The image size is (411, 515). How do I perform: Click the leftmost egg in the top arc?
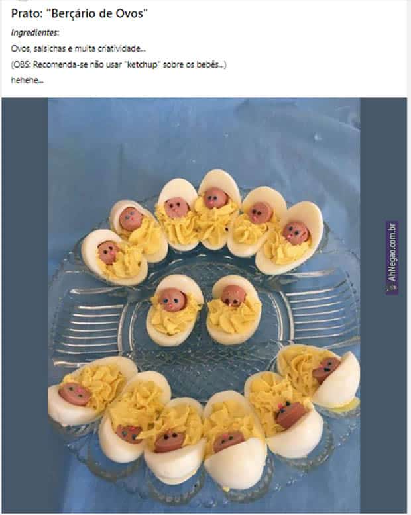point(113,257)
